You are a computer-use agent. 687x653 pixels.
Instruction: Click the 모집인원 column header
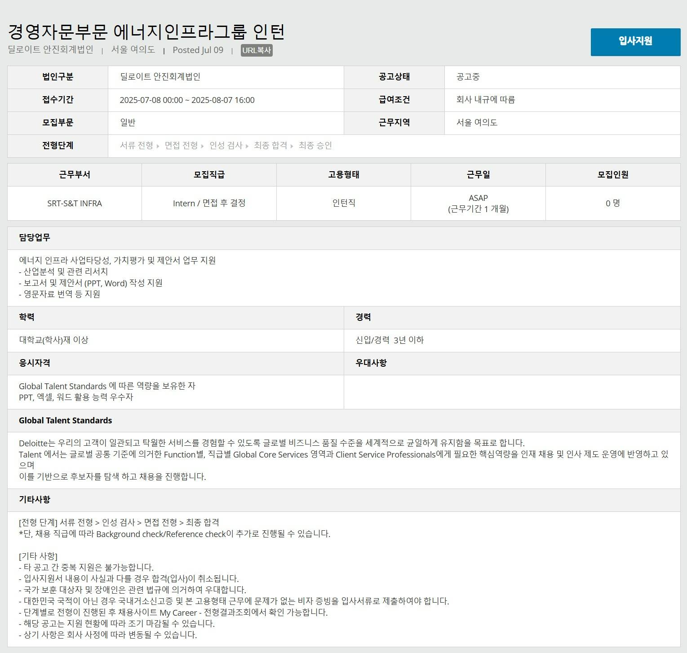pos(613,175)
